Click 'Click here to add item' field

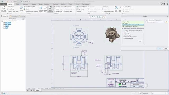(x=155, y=22)
